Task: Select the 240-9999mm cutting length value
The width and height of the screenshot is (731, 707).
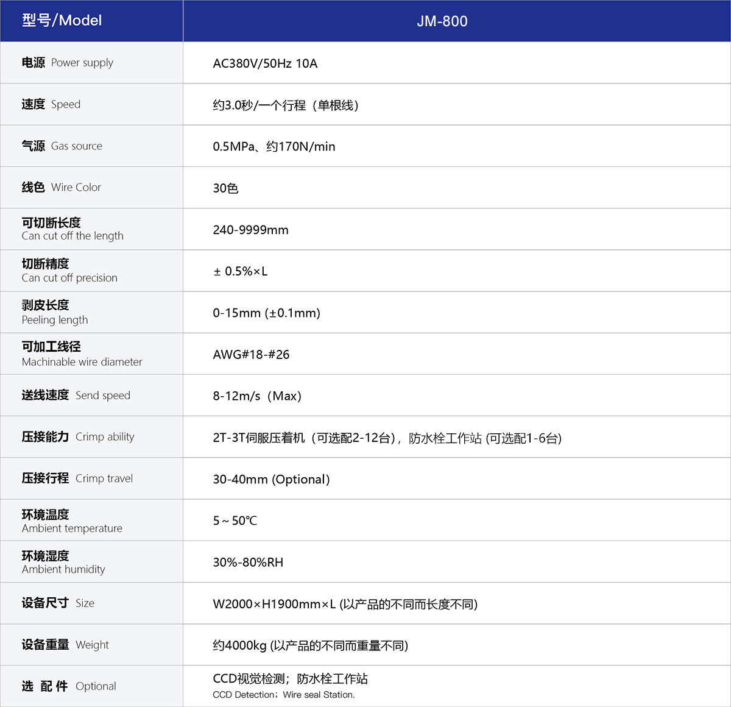Action: click(x=250, y=229)
